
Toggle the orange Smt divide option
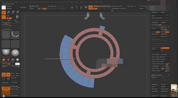(165, 48)
